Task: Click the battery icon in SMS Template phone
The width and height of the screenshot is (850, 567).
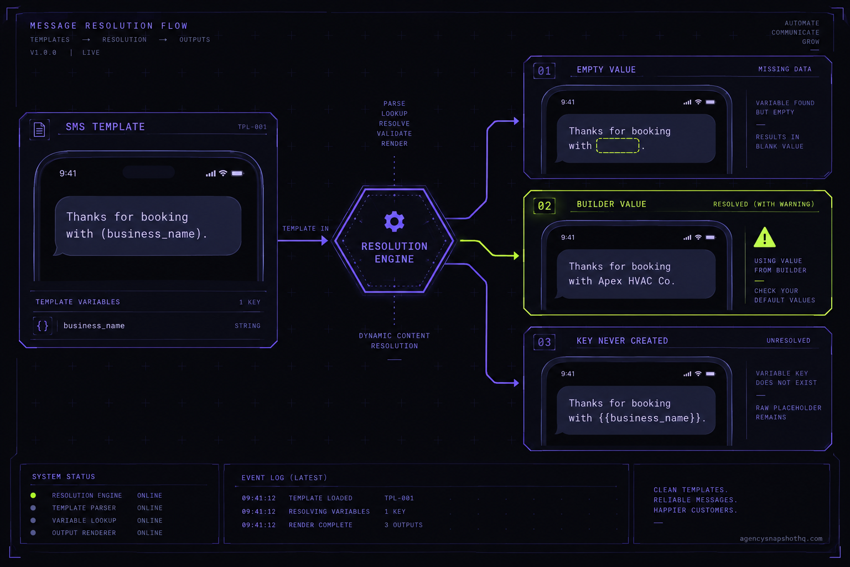Action: (x=237, y=173)
